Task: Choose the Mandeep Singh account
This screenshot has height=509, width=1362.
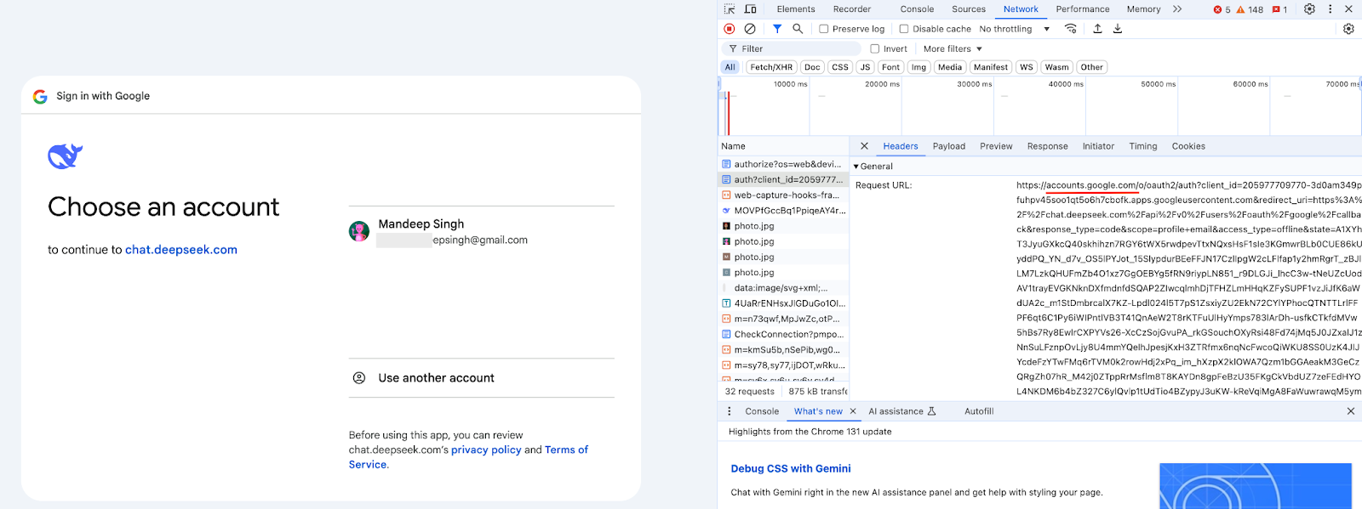Action: pos(482,231)
